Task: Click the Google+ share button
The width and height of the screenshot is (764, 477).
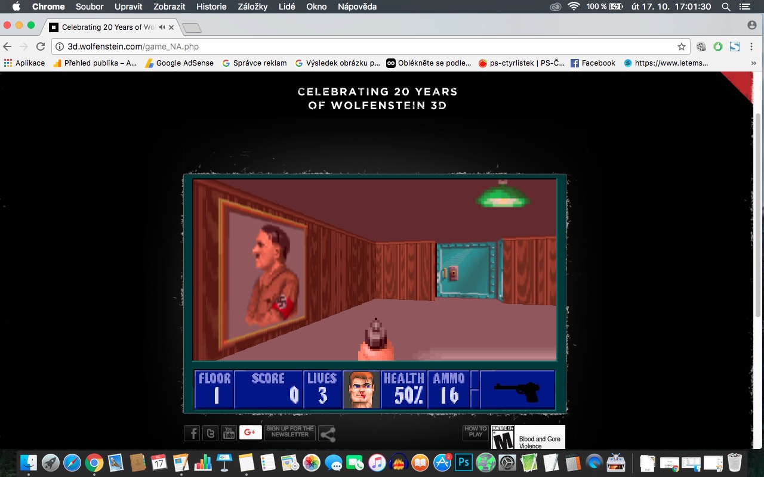Action: tap(251, 432)
